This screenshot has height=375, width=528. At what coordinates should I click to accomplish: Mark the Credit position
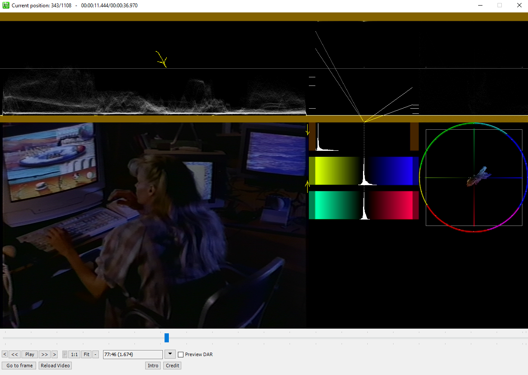coord(172,366)
